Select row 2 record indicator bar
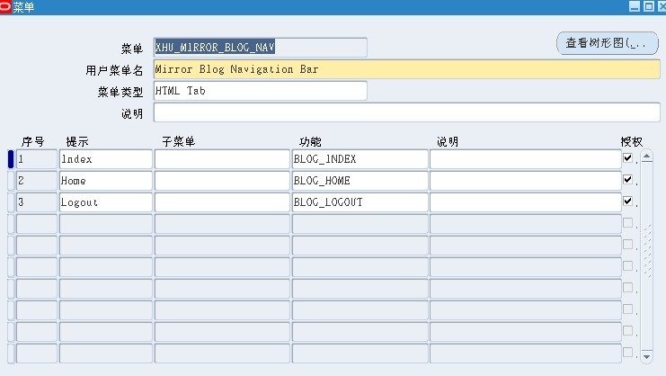 coord(11,181)
